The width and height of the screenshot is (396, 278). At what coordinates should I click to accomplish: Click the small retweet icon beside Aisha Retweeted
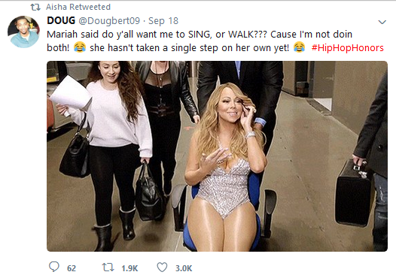point(35,8)
